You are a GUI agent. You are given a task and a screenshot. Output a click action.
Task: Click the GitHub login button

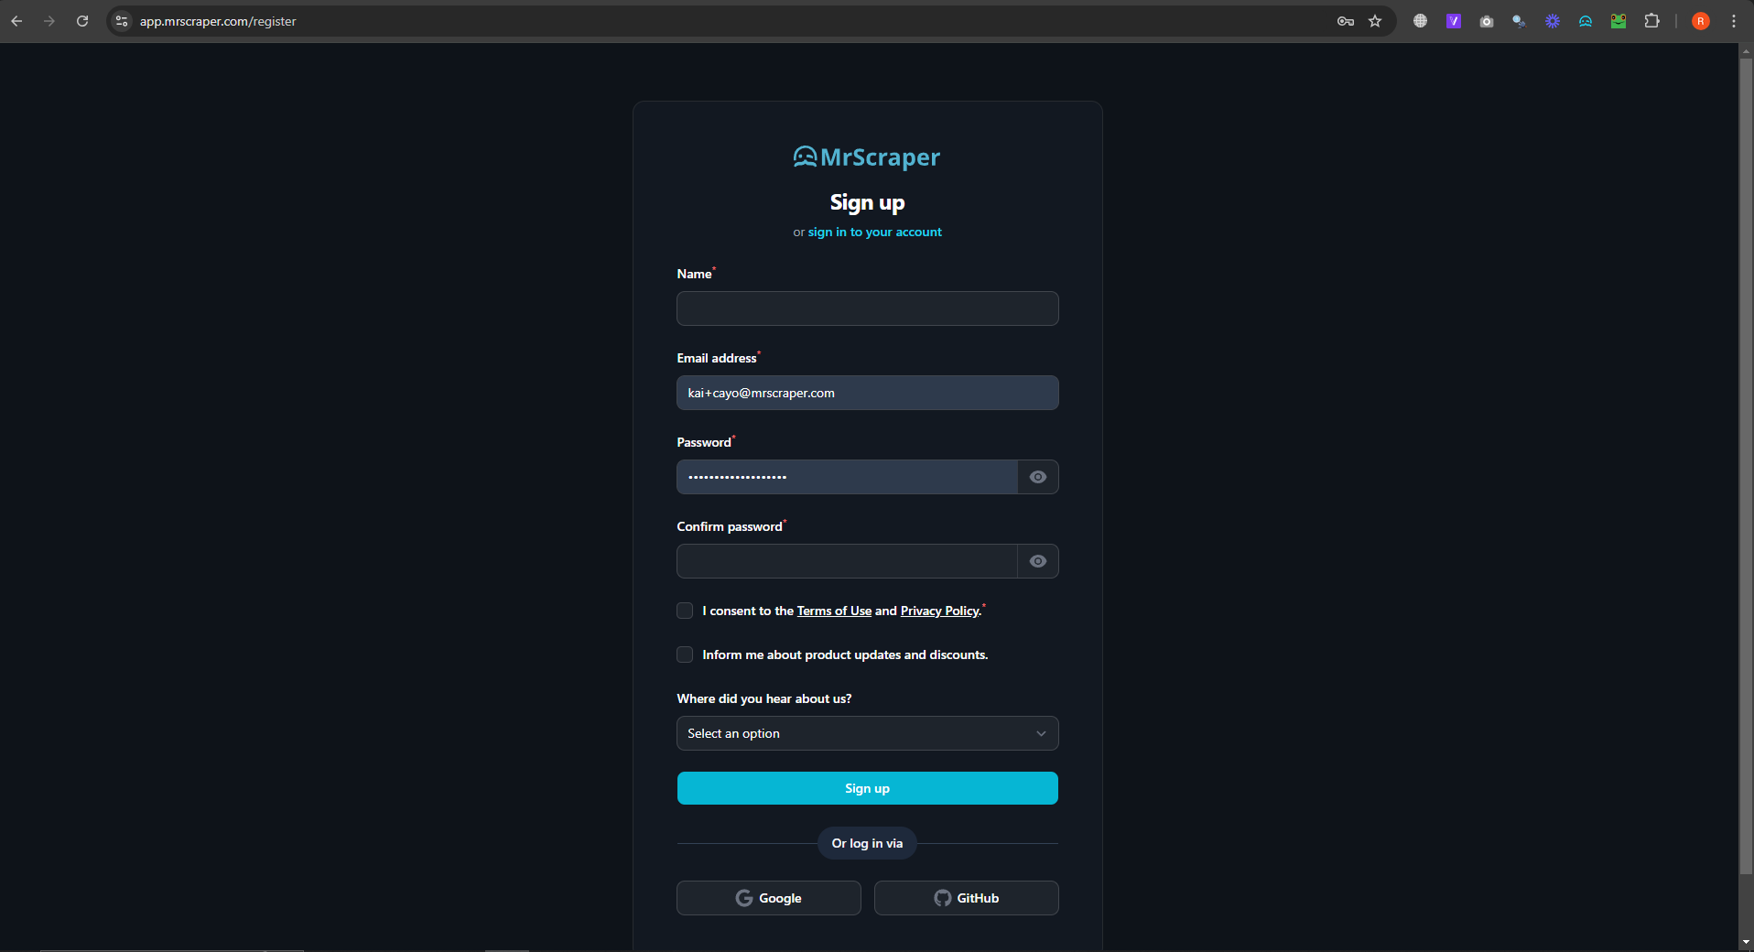[x=967, y=898]
